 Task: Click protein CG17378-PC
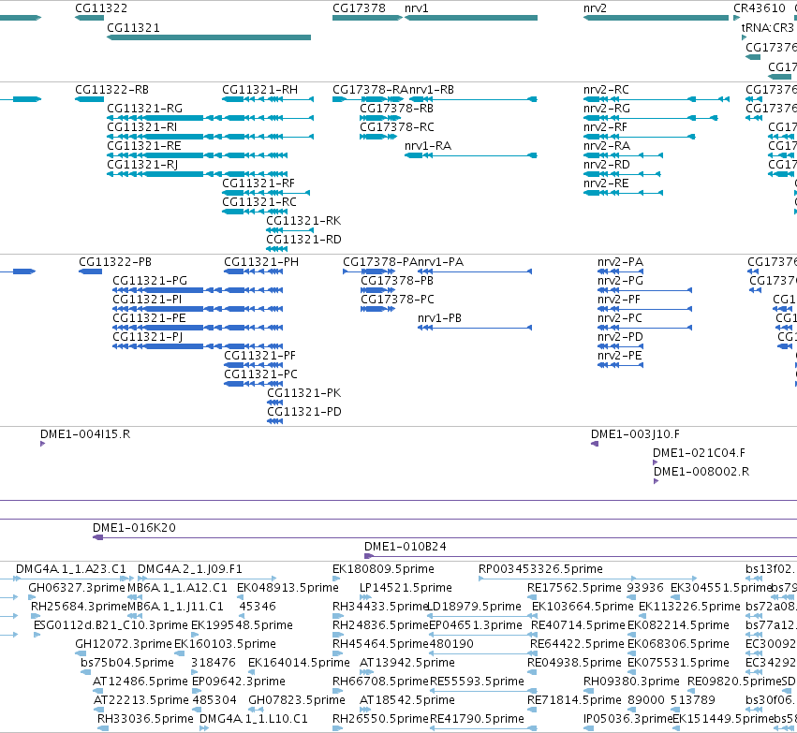click(377, 309)
